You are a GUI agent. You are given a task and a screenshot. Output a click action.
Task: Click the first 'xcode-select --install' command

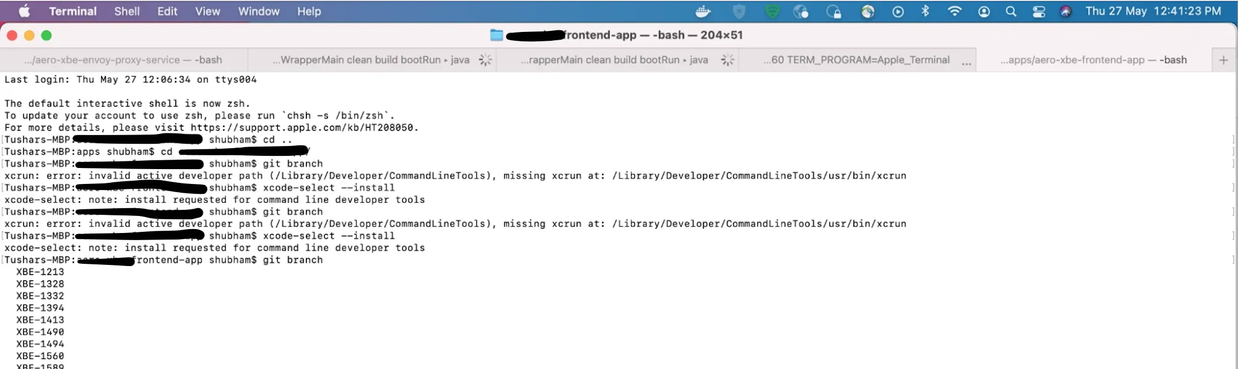[329, 188]
